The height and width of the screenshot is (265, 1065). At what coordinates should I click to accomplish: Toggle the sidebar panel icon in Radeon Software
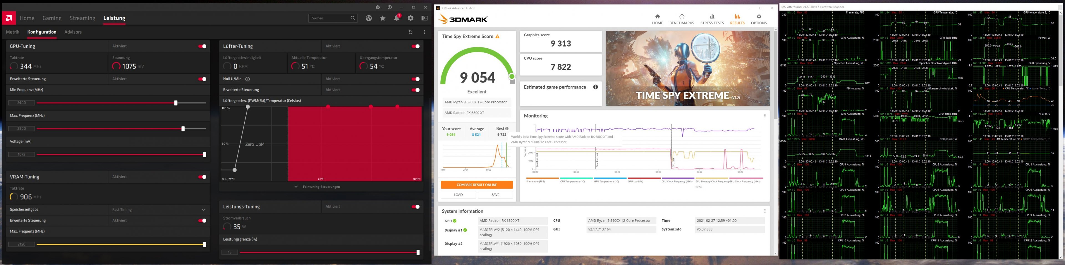pos(425,18)
